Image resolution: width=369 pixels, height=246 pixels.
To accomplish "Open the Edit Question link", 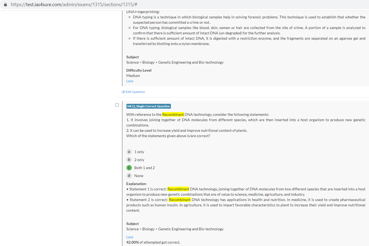I will 135,92.
